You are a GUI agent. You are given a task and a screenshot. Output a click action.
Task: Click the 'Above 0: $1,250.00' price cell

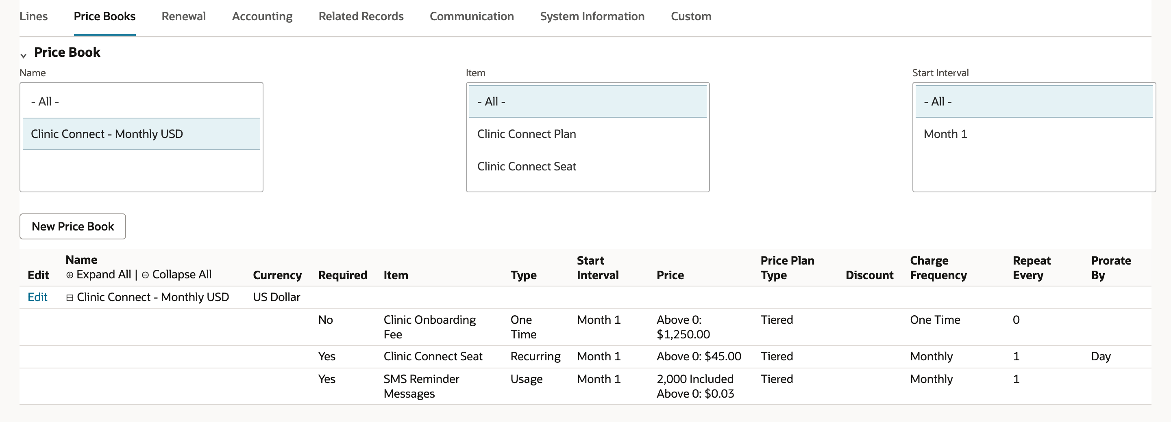click(683, 327)
